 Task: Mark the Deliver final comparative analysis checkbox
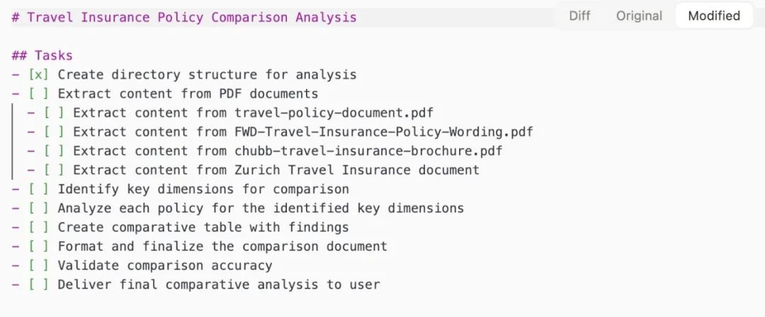(x=39, y=284)
